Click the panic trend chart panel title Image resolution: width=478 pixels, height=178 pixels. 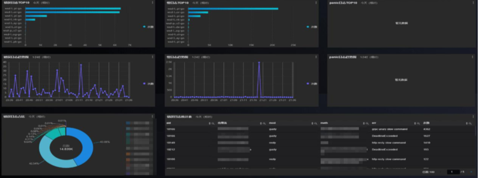click(x=343, y=57)
